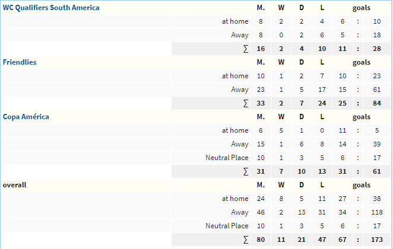This screenshot has height=249, width=393.
Task: Open the Copa América link
Action: (x=26, y=117)
